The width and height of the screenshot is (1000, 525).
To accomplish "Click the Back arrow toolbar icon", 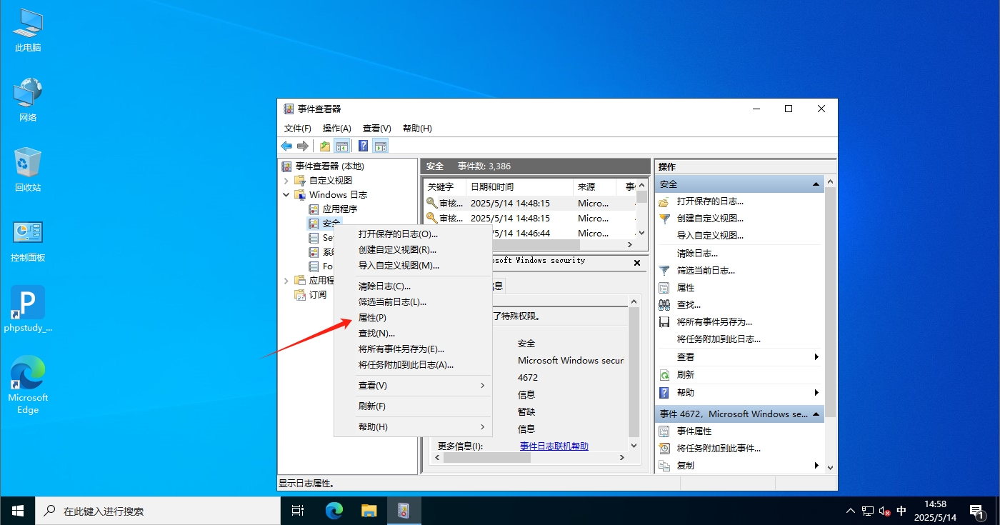I will click(x=286, y=146).
